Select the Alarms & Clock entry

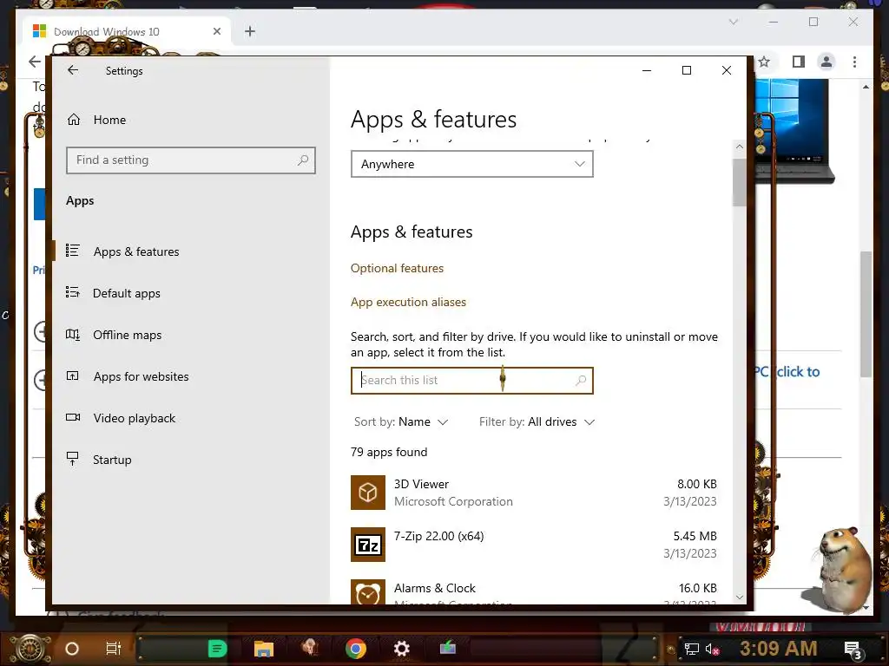534,591
